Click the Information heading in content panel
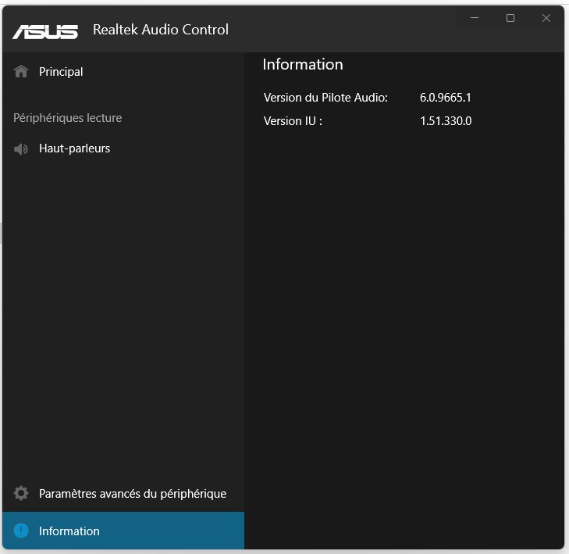This screenshot has height=554, width=569. pyautogui.click(x=303, y=65)
